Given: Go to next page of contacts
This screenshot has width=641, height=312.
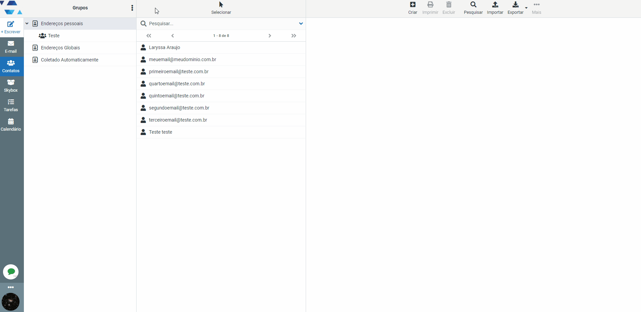Looking at the screenshot, I should tap(270, 36).
